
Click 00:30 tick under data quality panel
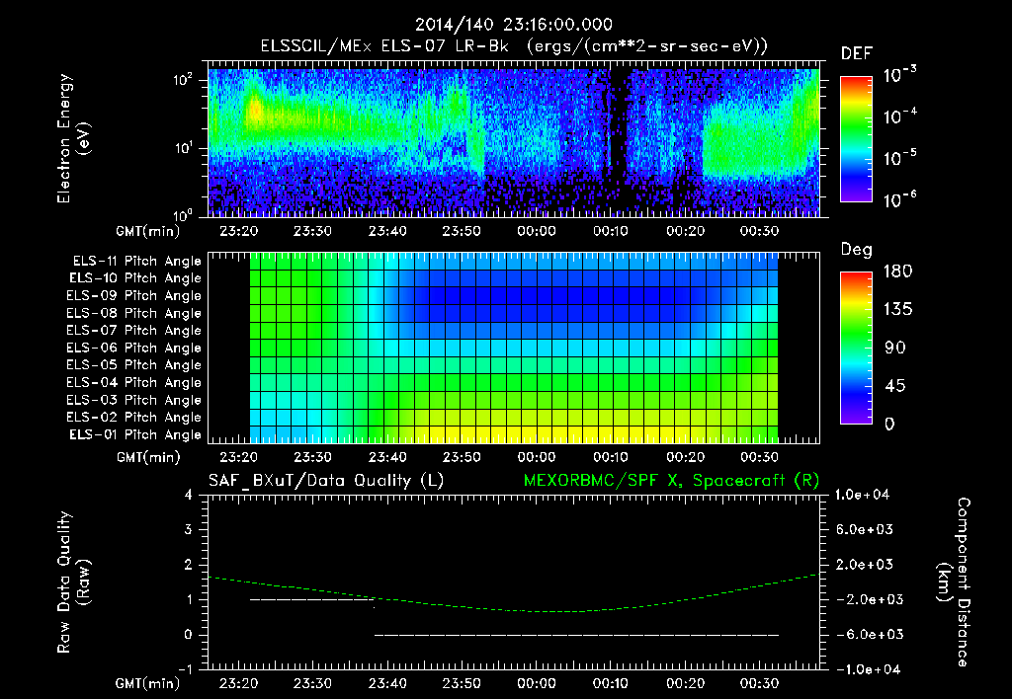(x=760, y=683)
